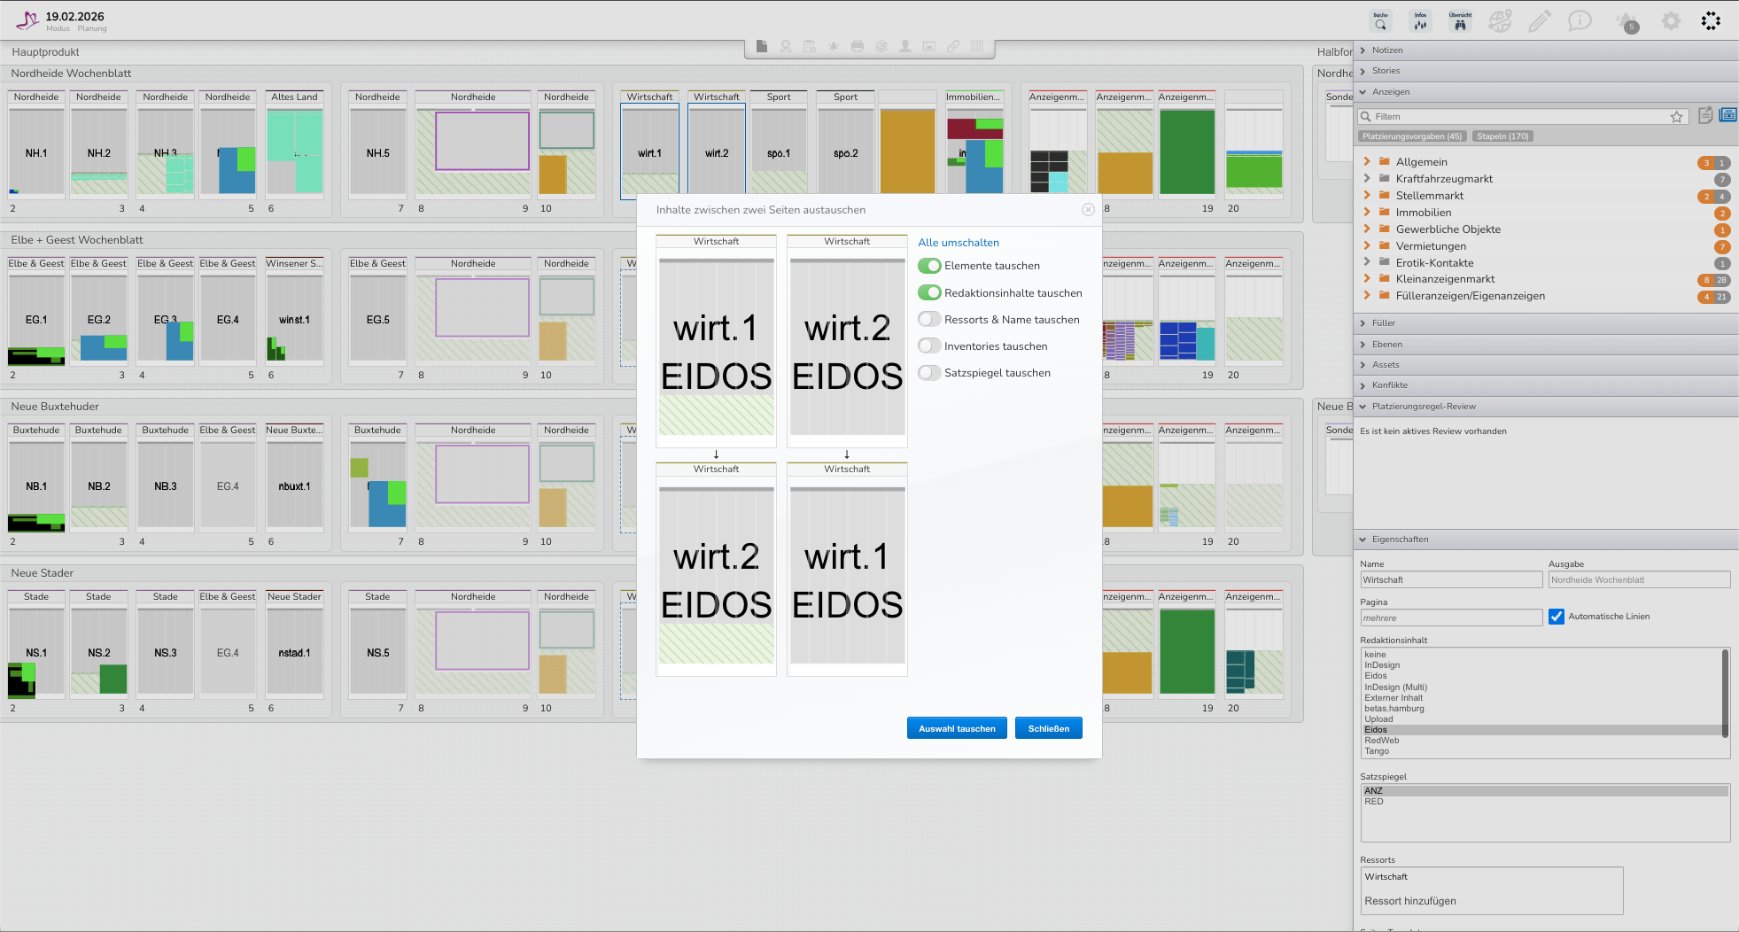Click the printer icon in the top toolbar

[857, 46]
